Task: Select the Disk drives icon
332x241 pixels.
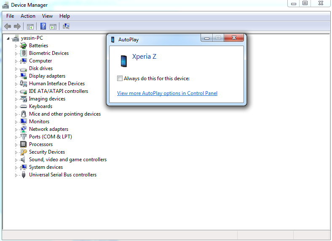Action: [24, 69]
